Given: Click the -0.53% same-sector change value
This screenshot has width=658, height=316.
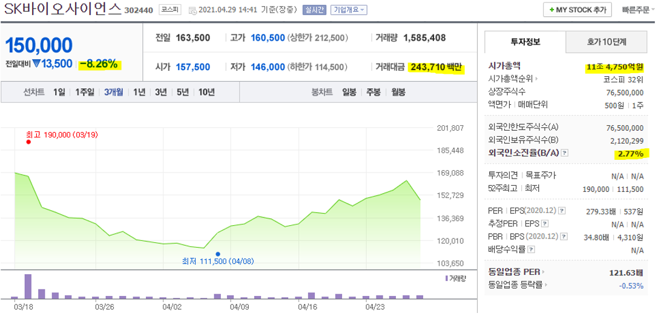Looking at the screenshot, I should (631, 286).
